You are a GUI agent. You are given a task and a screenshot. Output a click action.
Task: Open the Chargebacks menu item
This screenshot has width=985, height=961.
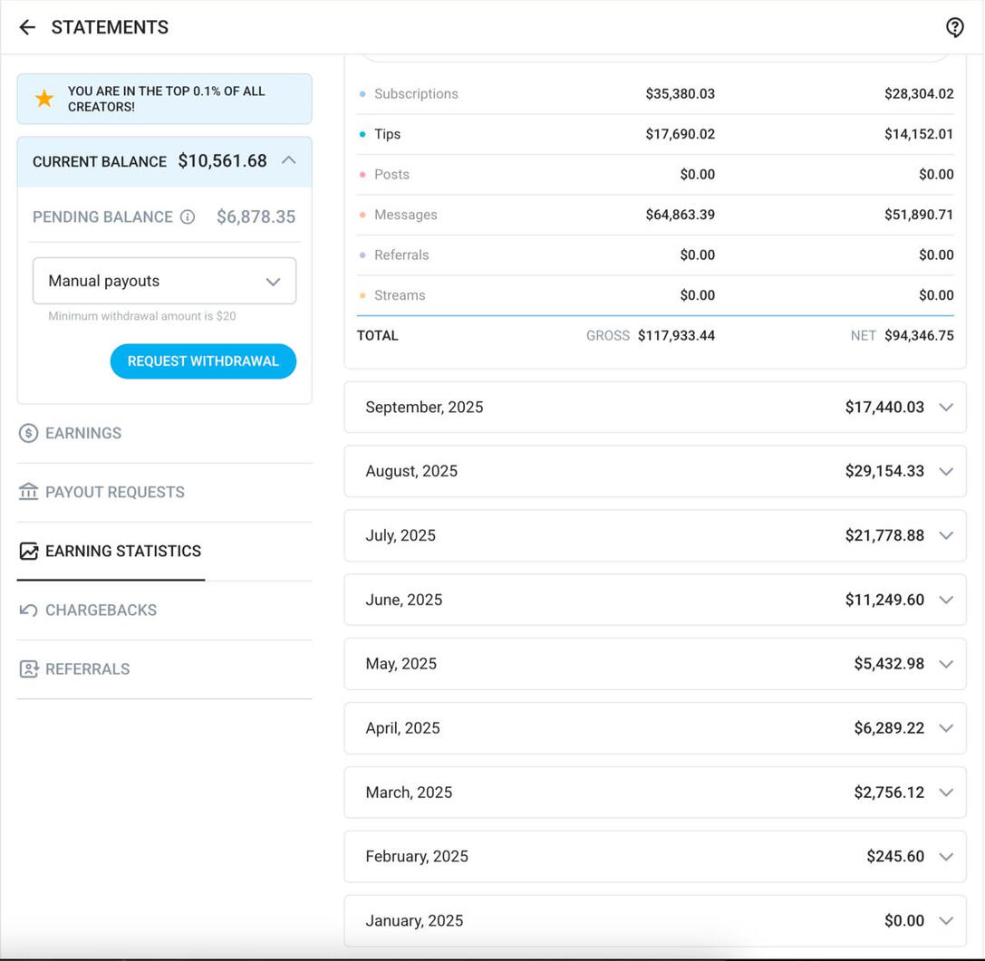pyautogui.click(x=101, y=610)
